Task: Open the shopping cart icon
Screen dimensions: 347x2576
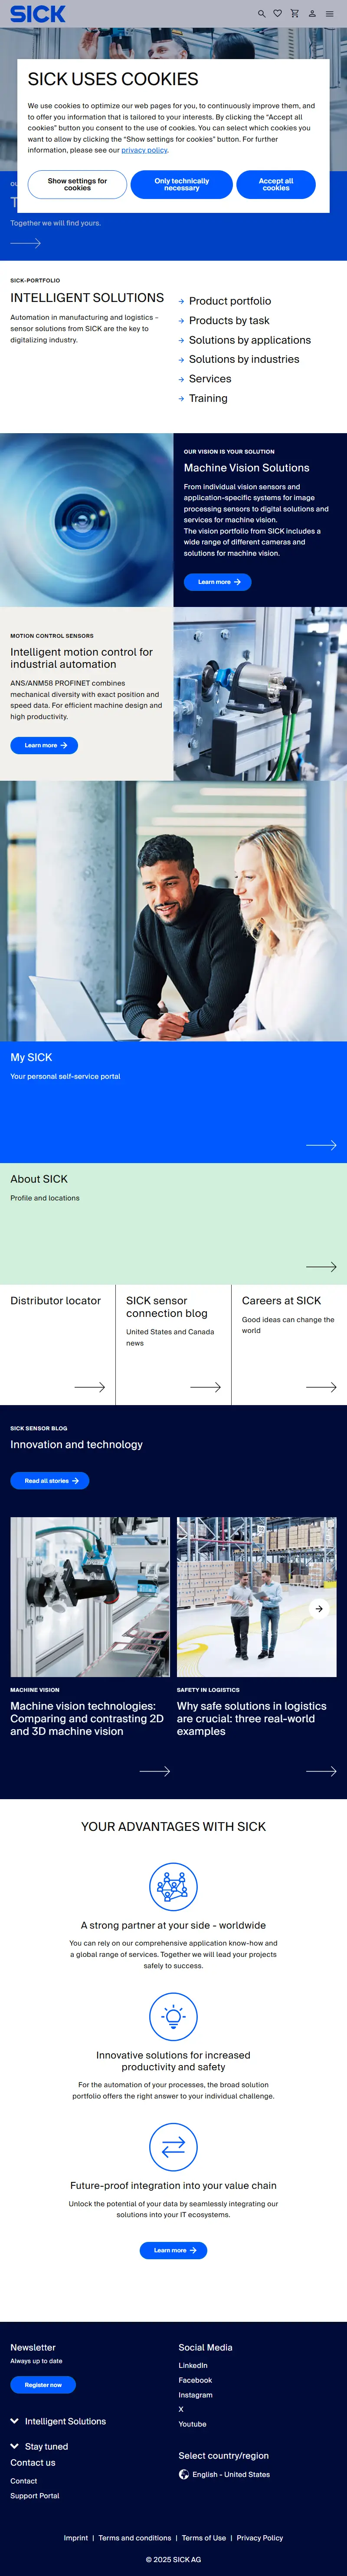Action: pos(294,14)
